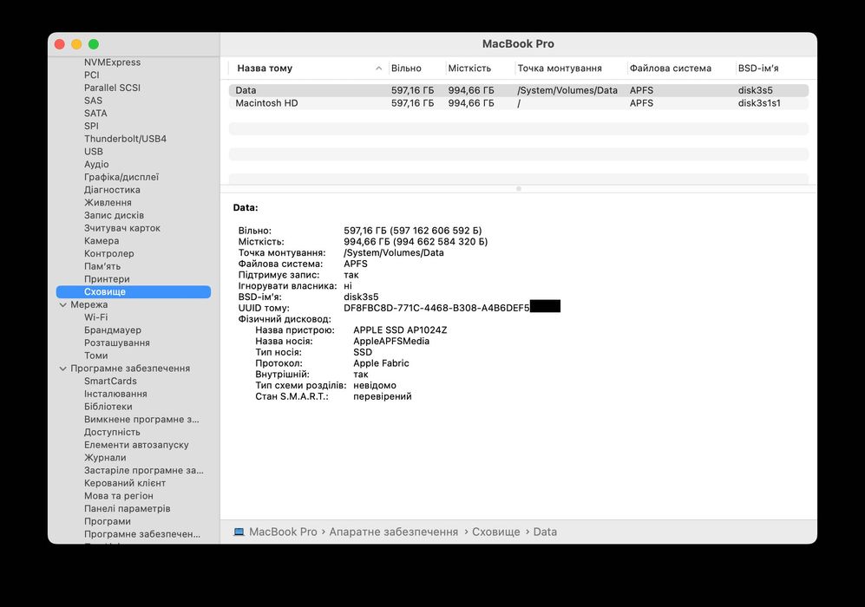Open Керований клієнт sidebar item
Image resolution: width=865 pixels, height=607 pixels.
point(125,483)
